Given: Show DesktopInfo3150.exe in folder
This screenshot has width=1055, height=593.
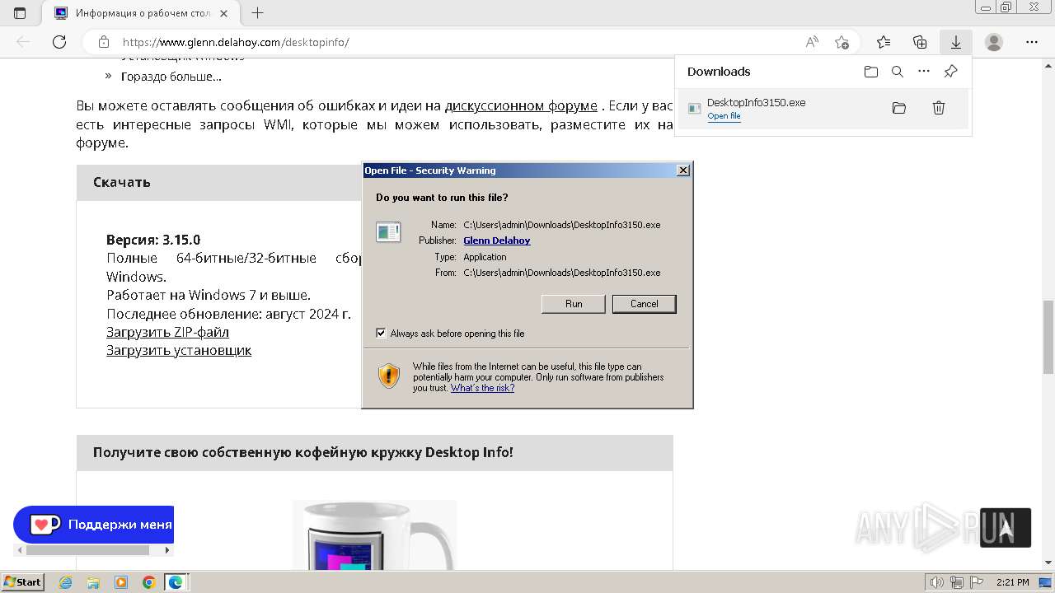Looking at the screenshot, I should (x=899, y=108).
